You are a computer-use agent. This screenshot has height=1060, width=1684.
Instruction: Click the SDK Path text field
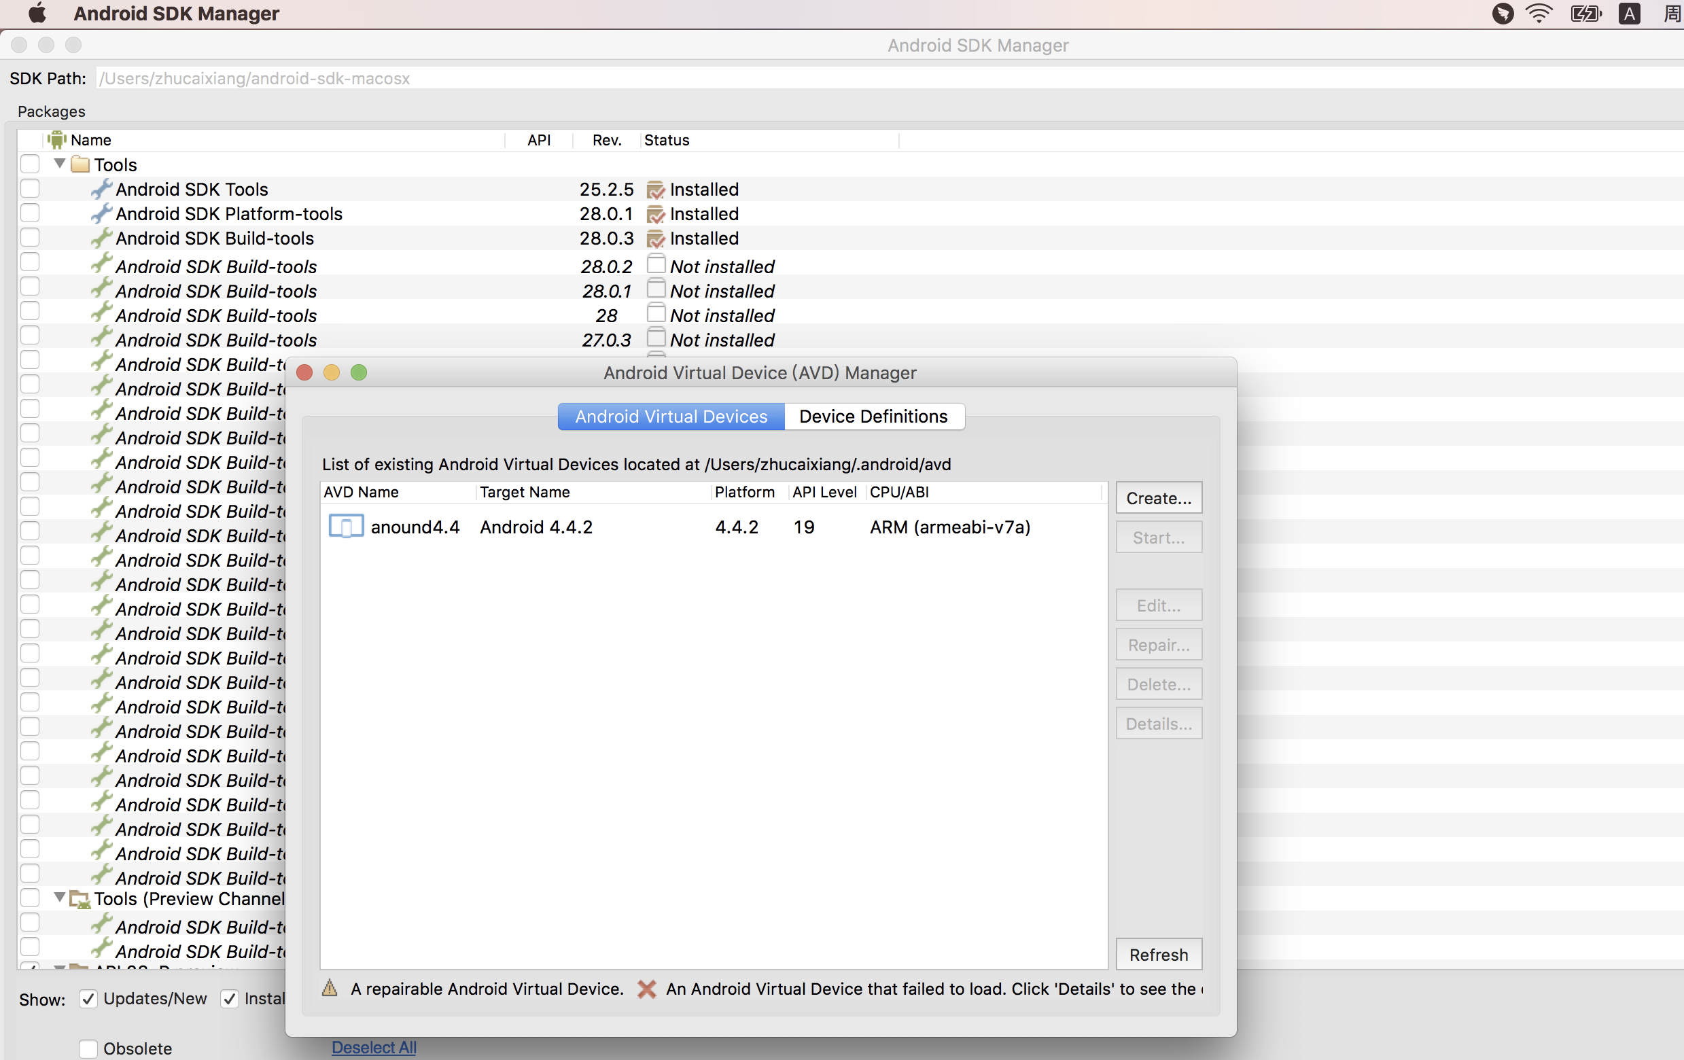click(888, 78)
